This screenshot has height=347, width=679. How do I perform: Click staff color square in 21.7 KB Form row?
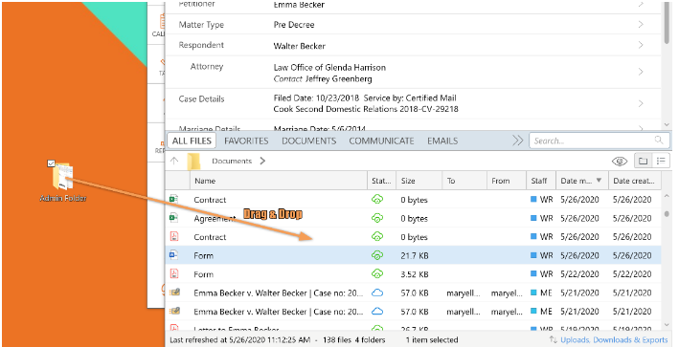point(533,255)
